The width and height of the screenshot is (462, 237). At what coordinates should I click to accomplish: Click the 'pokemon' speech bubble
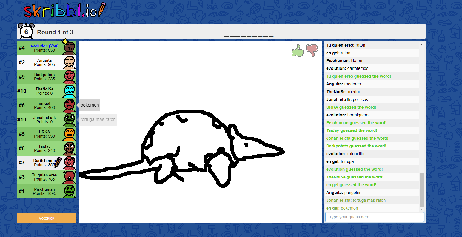(90, 105)
